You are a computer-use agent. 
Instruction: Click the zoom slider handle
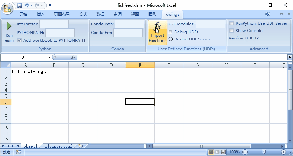264,152
